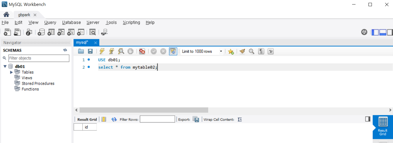393x143 pixels.
Task: Export recordset to file icon
Action: point(196,119)
